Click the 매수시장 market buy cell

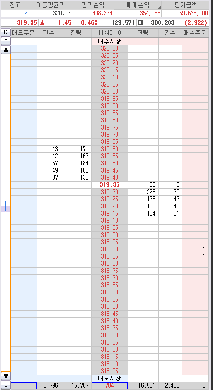pos(110,42)
